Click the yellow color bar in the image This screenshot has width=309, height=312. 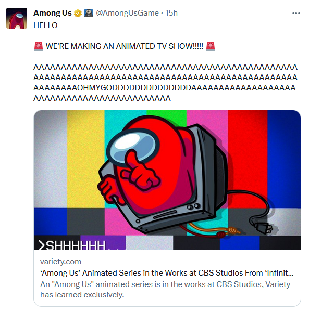tap(85, 159)
